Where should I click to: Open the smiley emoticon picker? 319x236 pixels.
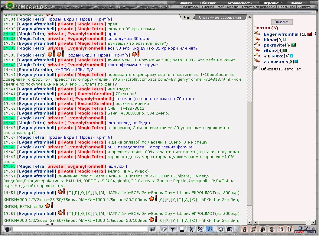(220, 229)
